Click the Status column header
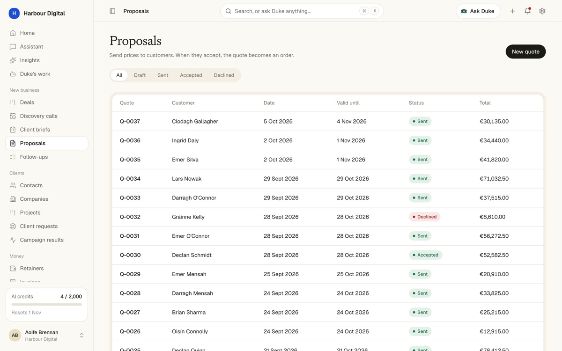The width and height of the screenshot is (562, 351). (416, 103)
